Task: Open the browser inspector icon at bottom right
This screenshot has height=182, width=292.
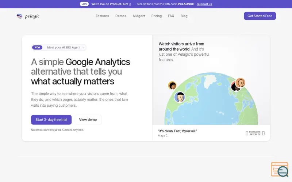Action: pos(280,170)
